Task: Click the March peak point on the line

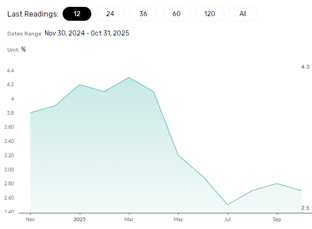Action: tap(129, 77)
